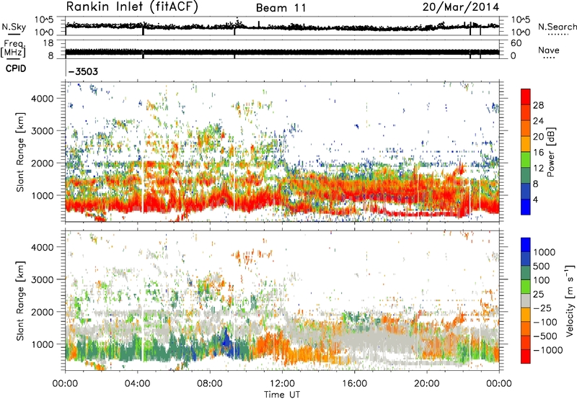577x399 pixels.
Task: Click the "-1000" tick on the velocity colorbar
Action: [547, 350]
